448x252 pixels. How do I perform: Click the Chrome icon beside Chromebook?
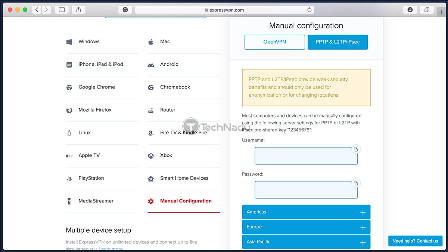click(x=151, y=87)
